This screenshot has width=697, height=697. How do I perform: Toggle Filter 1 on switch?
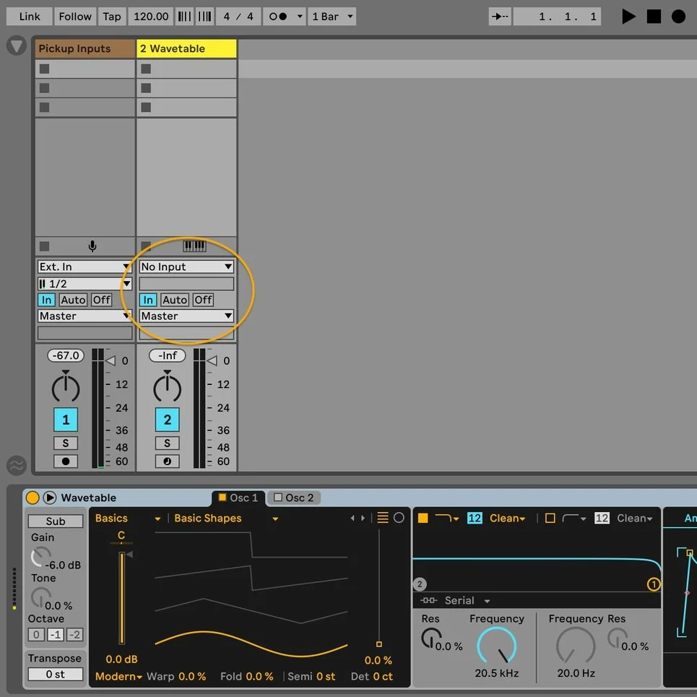click(x=423, y=518)
